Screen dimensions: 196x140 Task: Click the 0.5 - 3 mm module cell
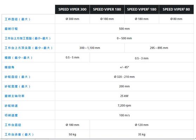click(x=141, y=58)
